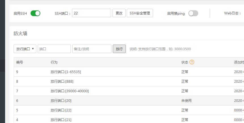Select the 放行端口:[888] rule row

[x=61, y=82]
